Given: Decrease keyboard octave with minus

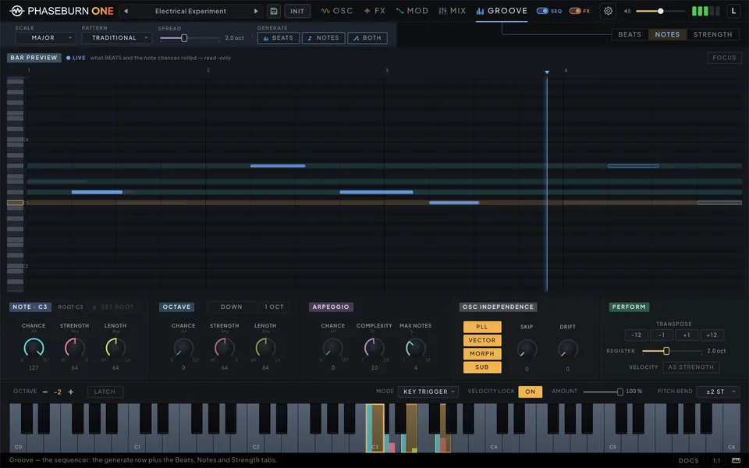Looking at the screenshot, I should [x=45, y=392].
